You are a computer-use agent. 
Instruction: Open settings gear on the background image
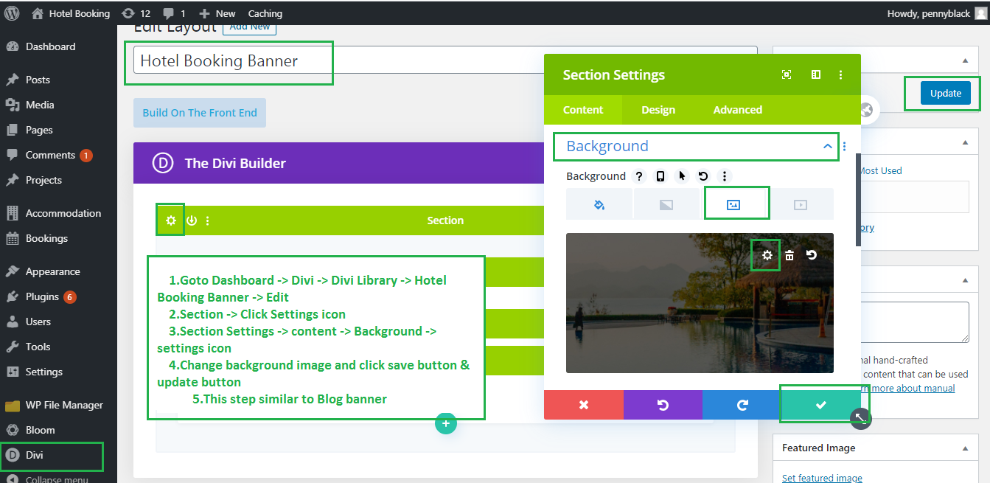[x=767, y=255]
